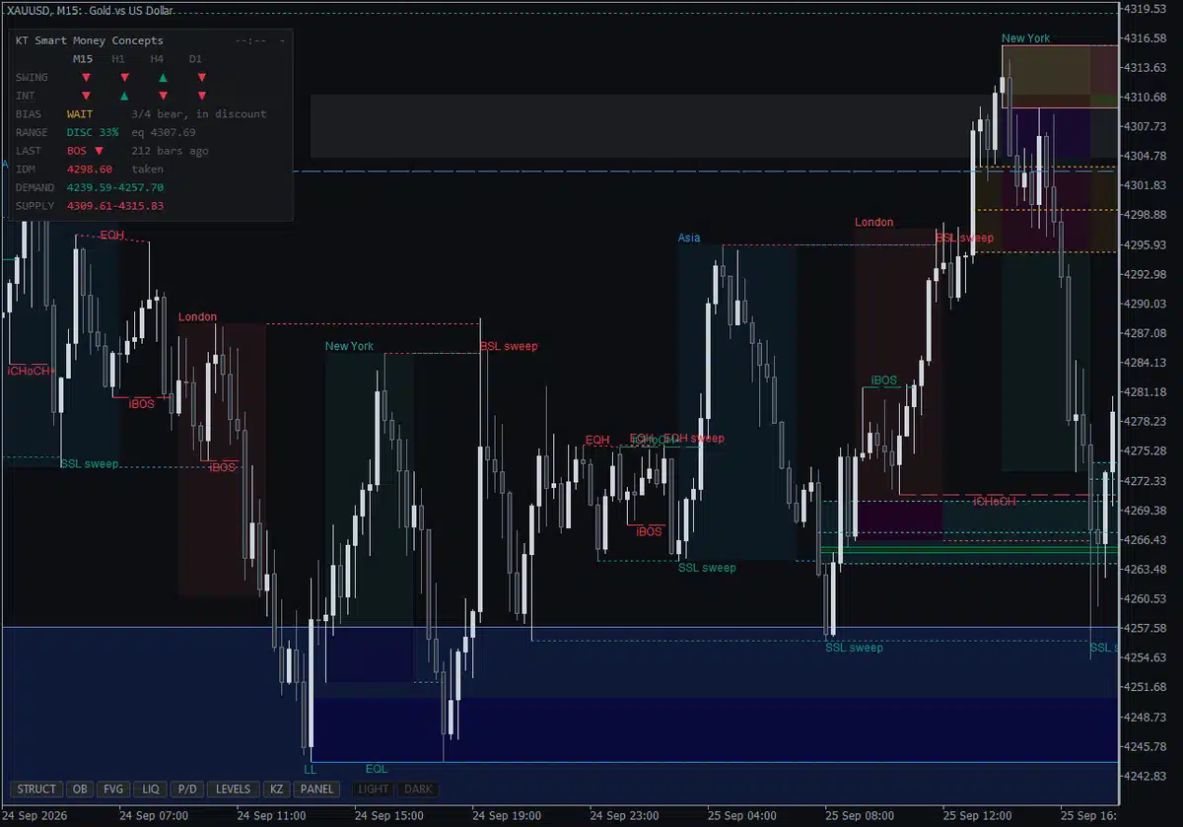Click the SWING H1 red down arrow
Screen dimensions: 1183x827
[x=124, y=77]
